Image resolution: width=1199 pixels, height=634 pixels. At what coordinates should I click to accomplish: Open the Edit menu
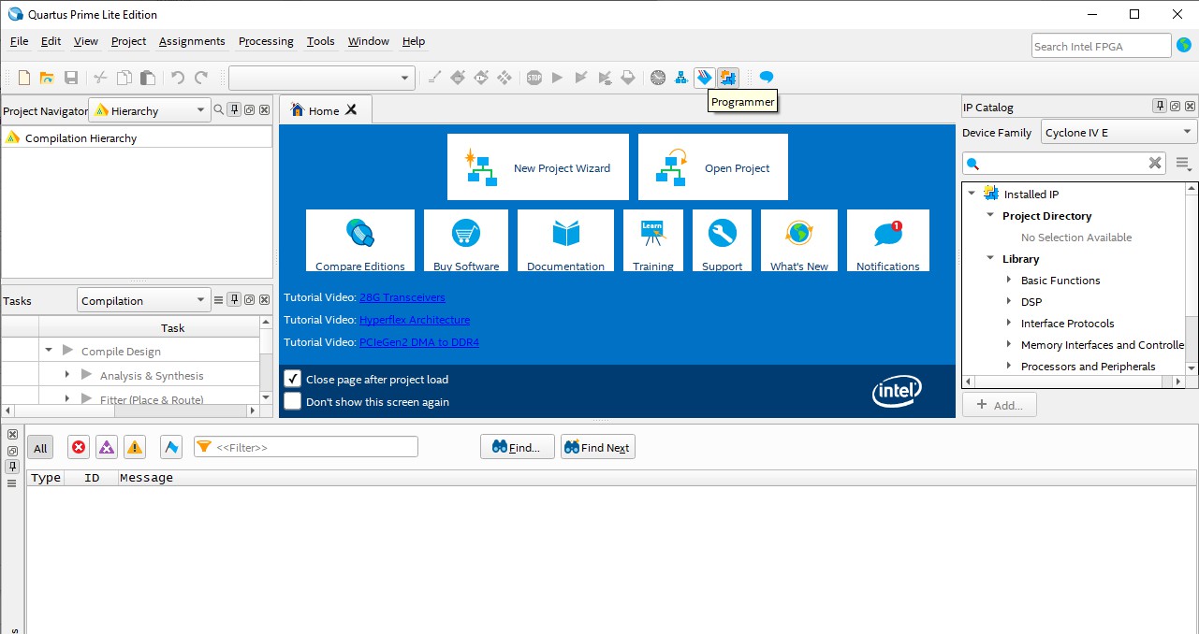51,41
